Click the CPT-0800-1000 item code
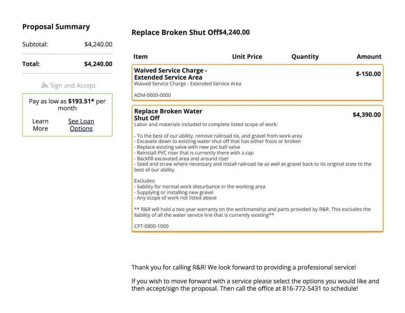Viewport: 405px width, 313px height. click(x=151, y=226)
